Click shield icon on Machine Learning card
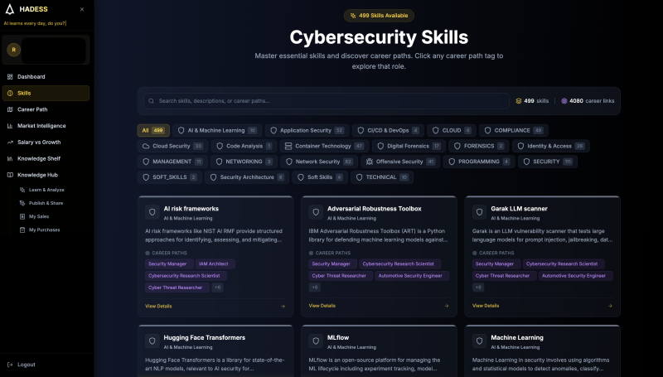This screenshot has height=377, width=663. [x=480, y=341]
